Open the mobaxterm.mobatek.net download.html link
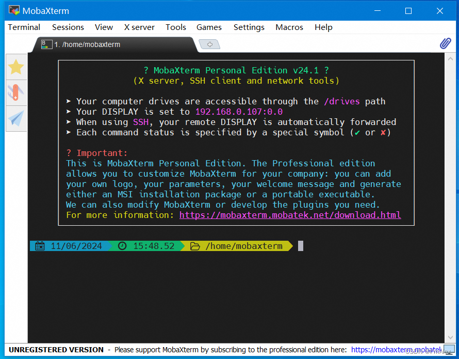The height and width of the screenshot is (359, 459). (290, 215)
